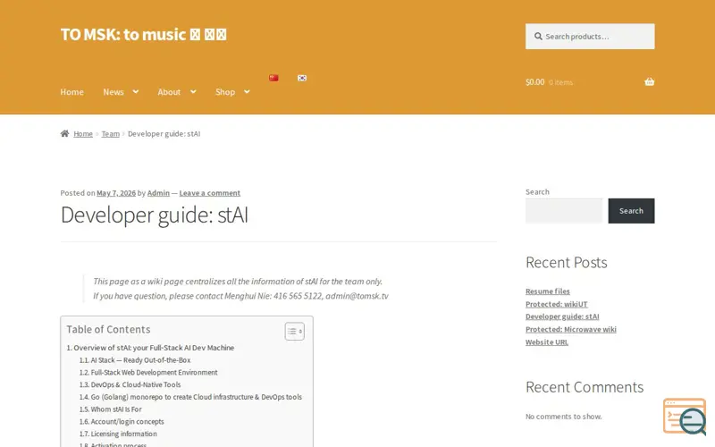Image resolution: width=715 pixels, height=447 pixels.
Task: Open the Website URL recent post
Action: click(547, 342)
